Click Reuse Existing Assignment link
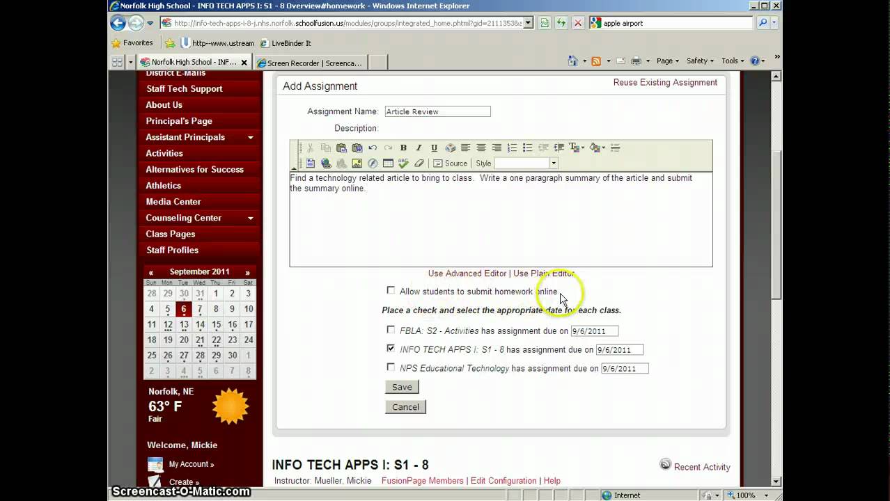The image size is (890, 501). [x=665, y=83]
